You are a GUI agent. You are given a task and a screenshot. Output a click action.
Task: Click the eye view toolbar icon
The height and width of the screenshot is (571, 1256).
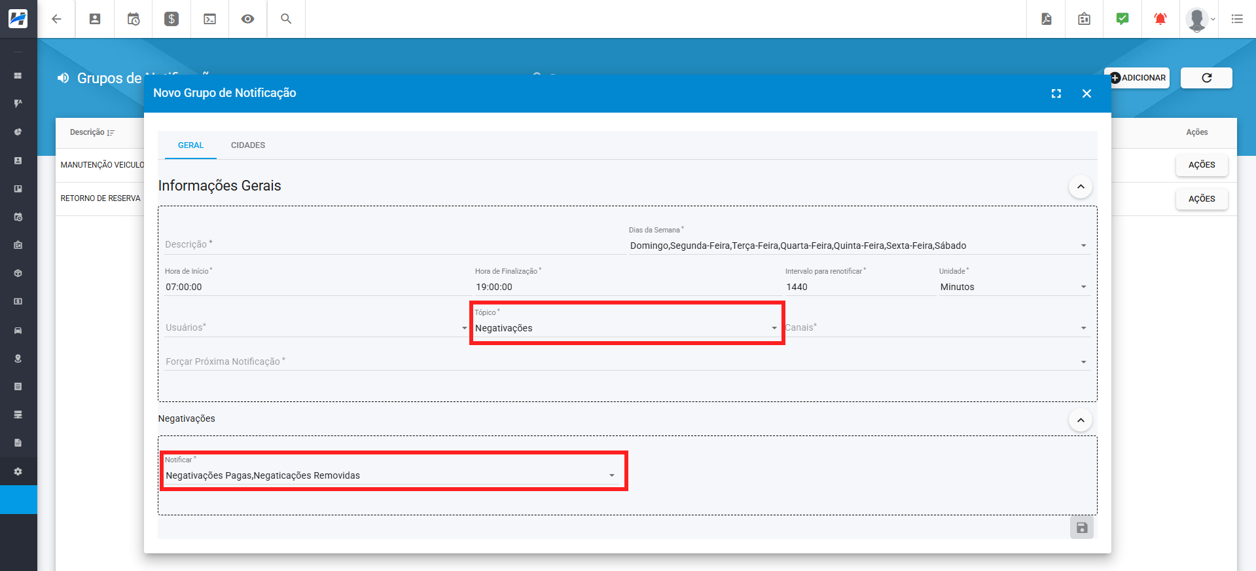coord(247,19)
